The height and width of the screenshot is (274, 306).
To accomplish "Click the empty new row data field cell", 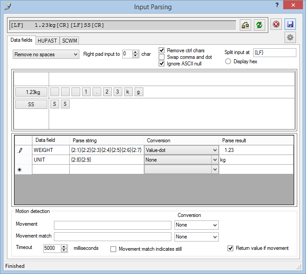I will pos(51,169).
